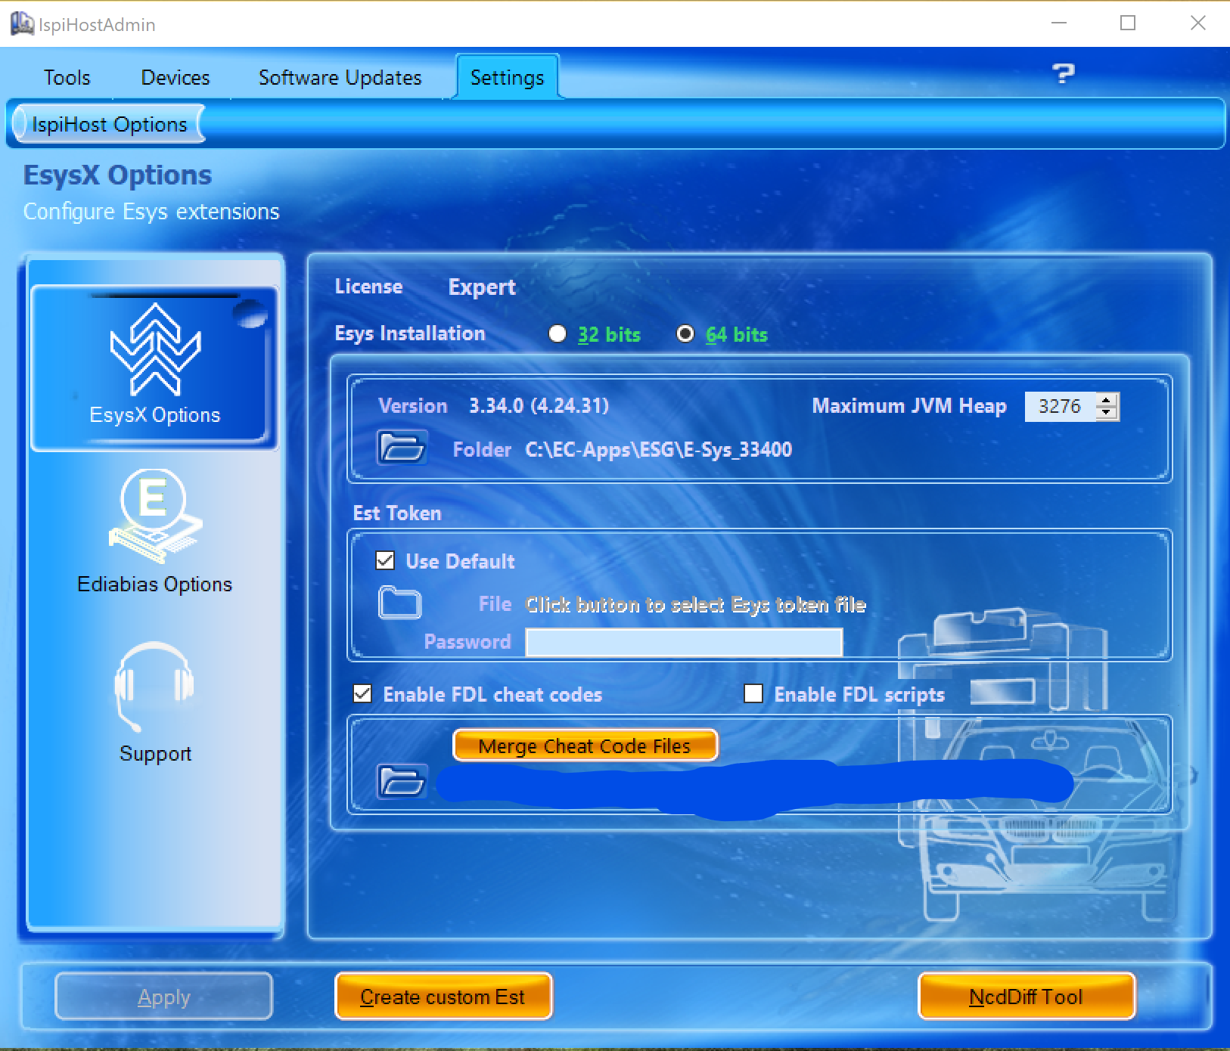Click the Est token file folder icon
The width and height of the screenshot is (1230, 1051).
point(399,603)
